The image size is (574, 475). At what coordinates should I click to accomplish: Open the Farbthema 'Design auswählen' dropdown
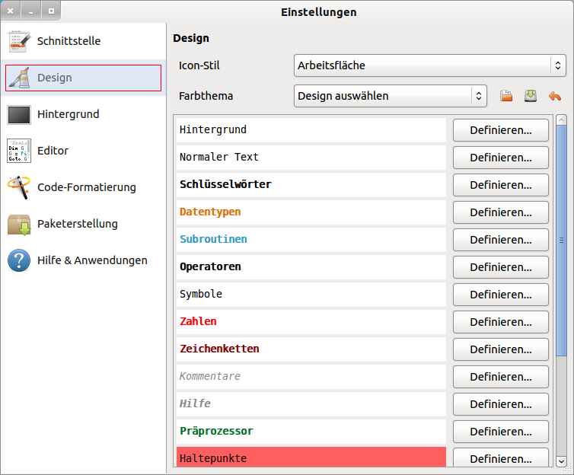click(x=390, y=96)
